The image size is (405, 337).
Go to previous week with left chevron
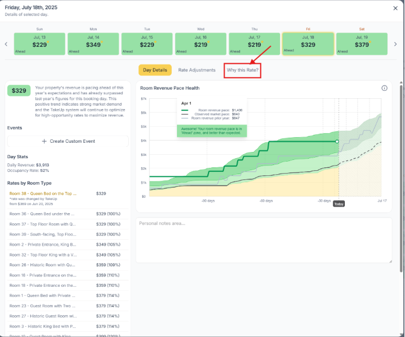pyautogui.click(x=6, y=44)
